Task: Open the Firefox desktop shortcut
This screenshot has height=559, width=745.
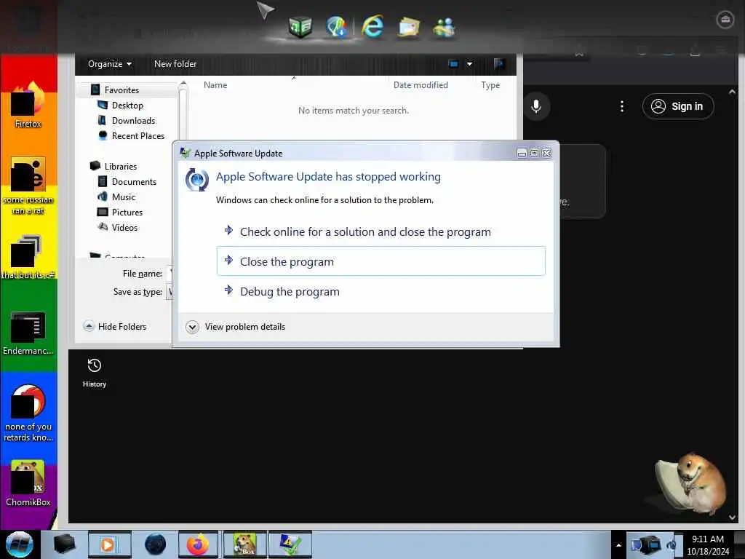Action: click(x=28, y=105)
